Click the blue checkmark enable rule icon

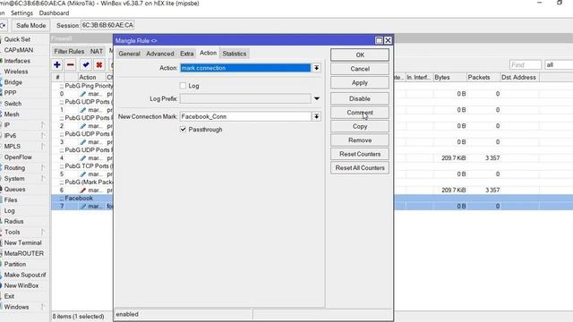point(86,65)
